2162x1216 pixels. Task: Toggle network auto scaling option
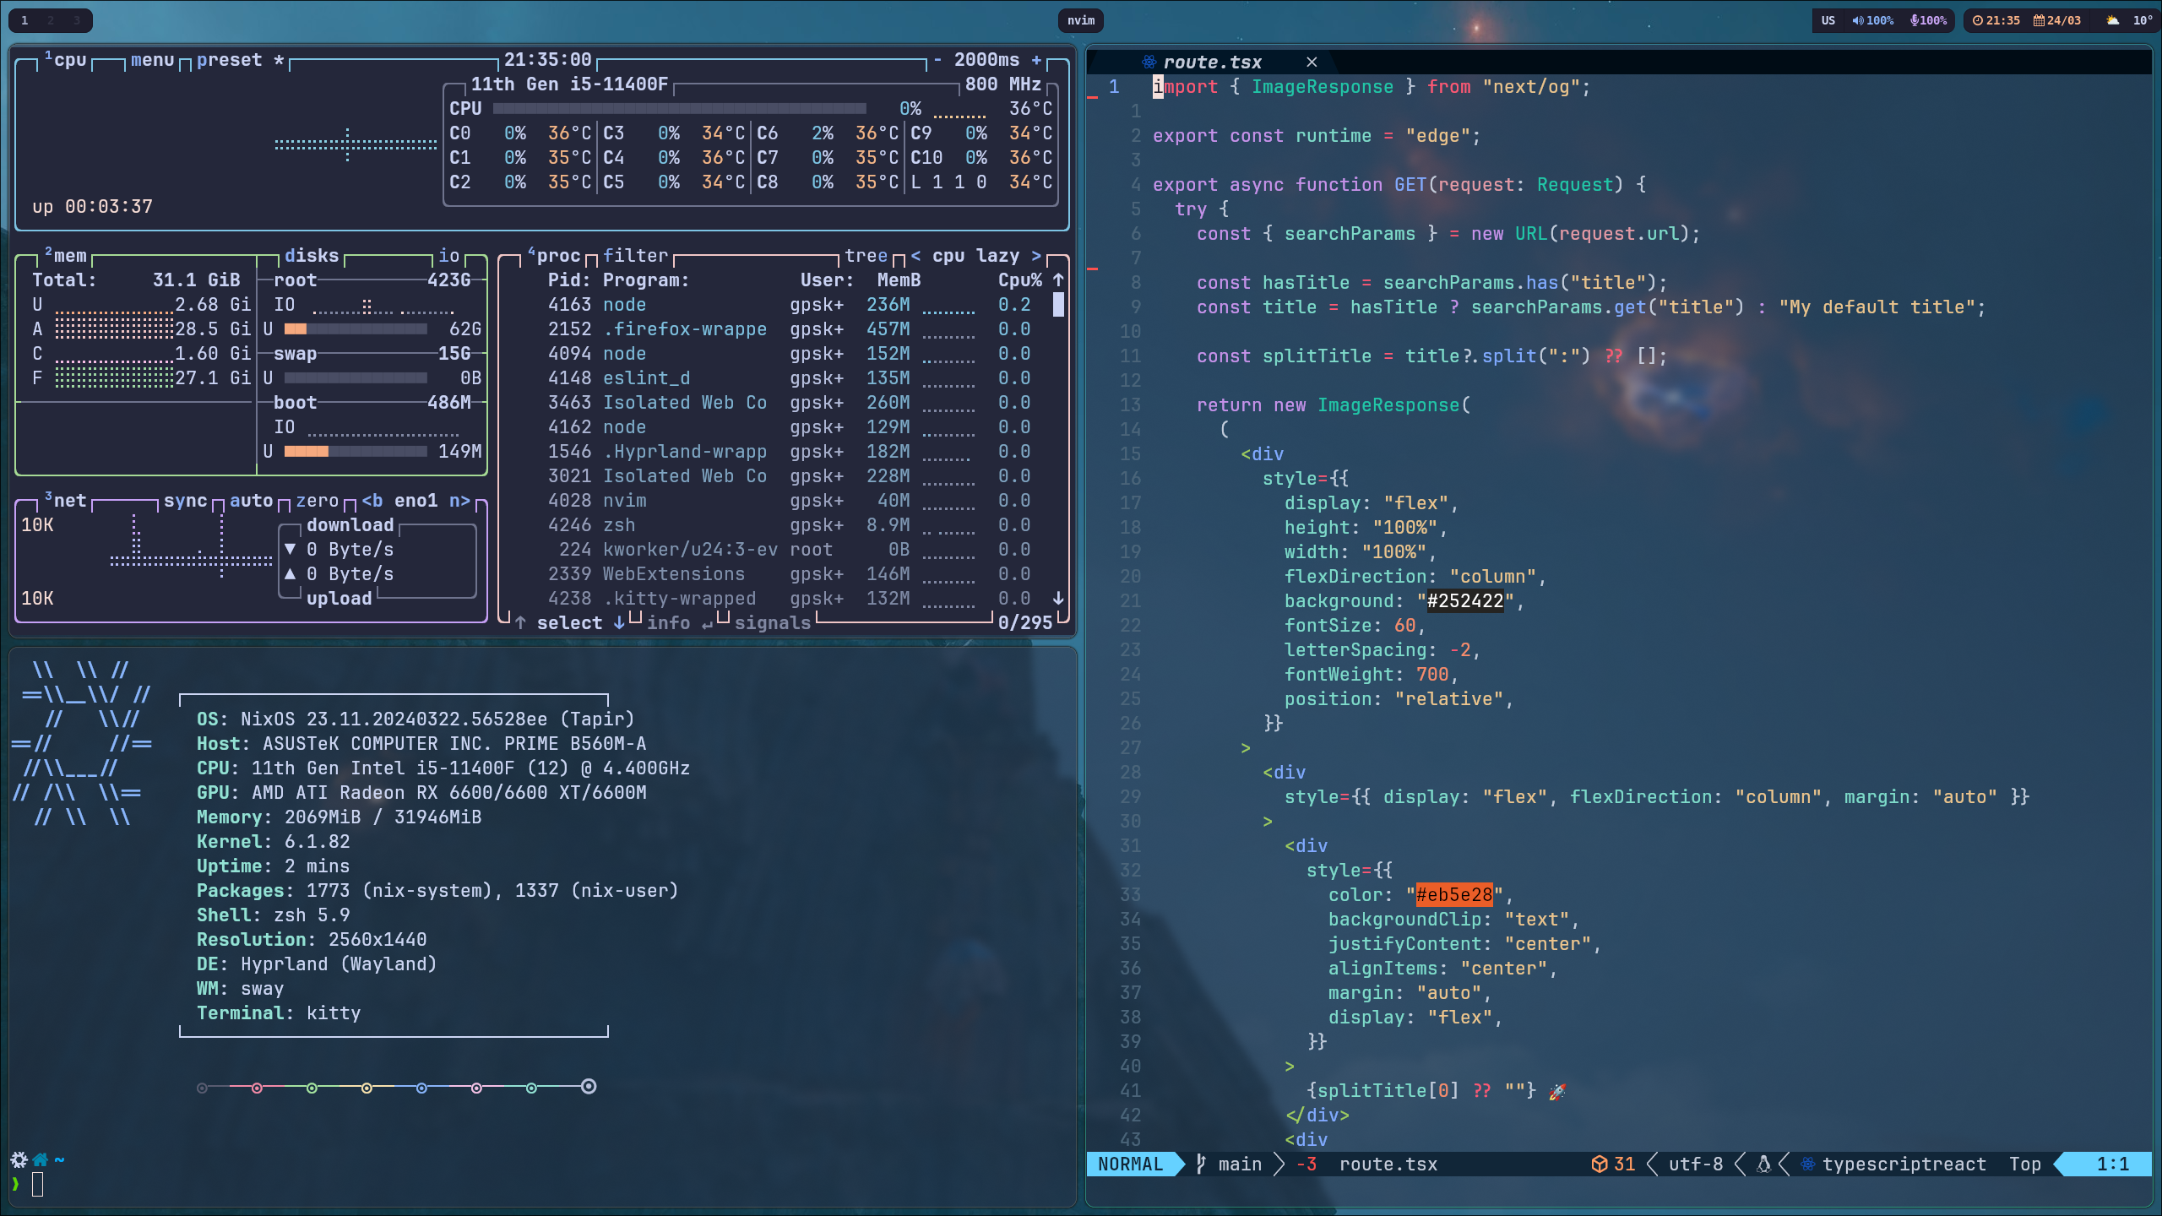(251, 501)
